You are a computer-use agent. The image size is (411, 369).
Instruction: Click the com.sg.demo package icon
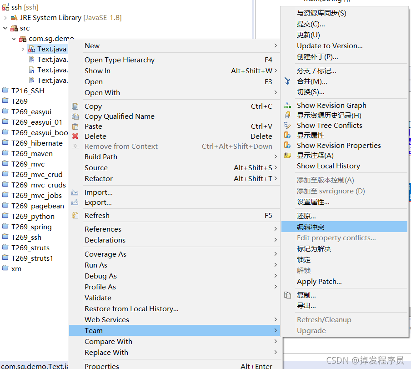tap(23, 39)
